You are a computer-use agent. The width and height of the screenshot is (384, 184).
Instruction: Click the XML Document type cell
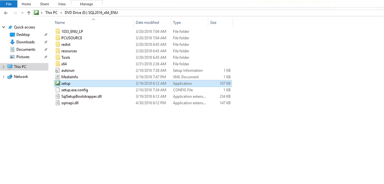click(x=186, y=77)
